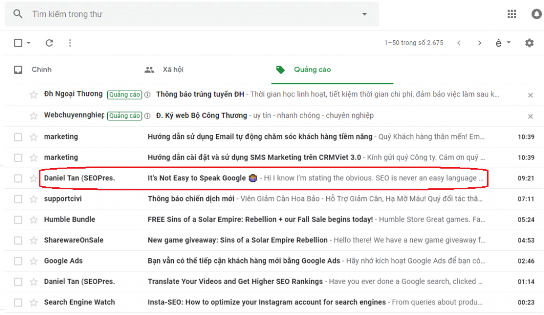Viewport: 544px width, 315px height.
Task: Open Thông báo chiến dịch mới email
Action: pos(191,199)
